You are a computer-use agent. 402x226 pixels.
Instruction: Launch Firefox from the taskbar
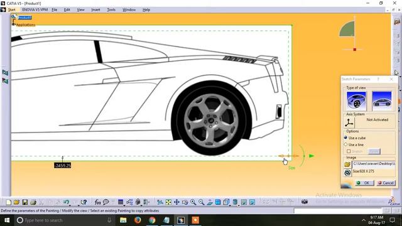[138, 220]
